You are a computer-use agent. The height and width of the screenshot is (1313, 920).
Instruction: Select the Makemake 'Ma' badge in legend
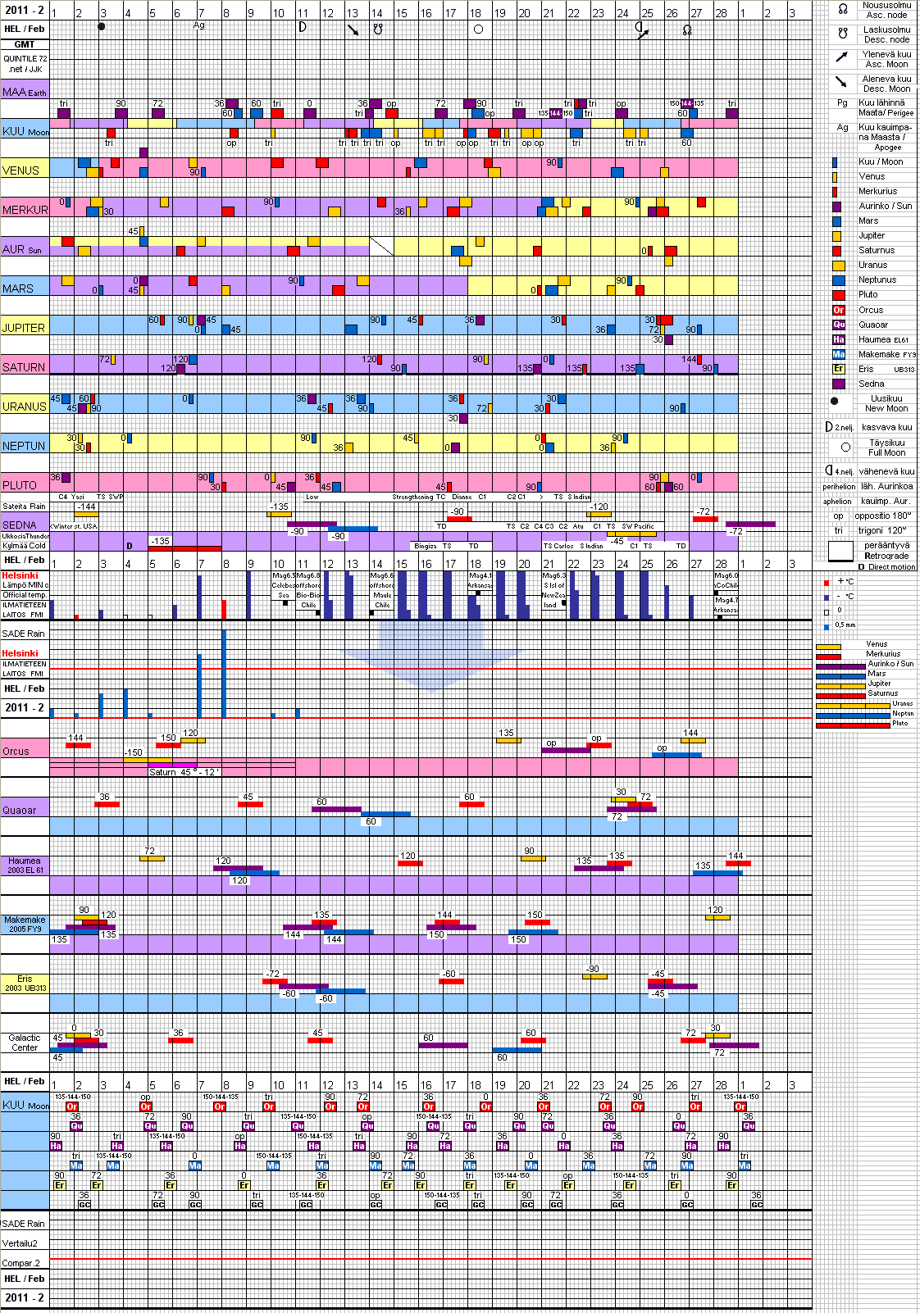pos(838,354)
